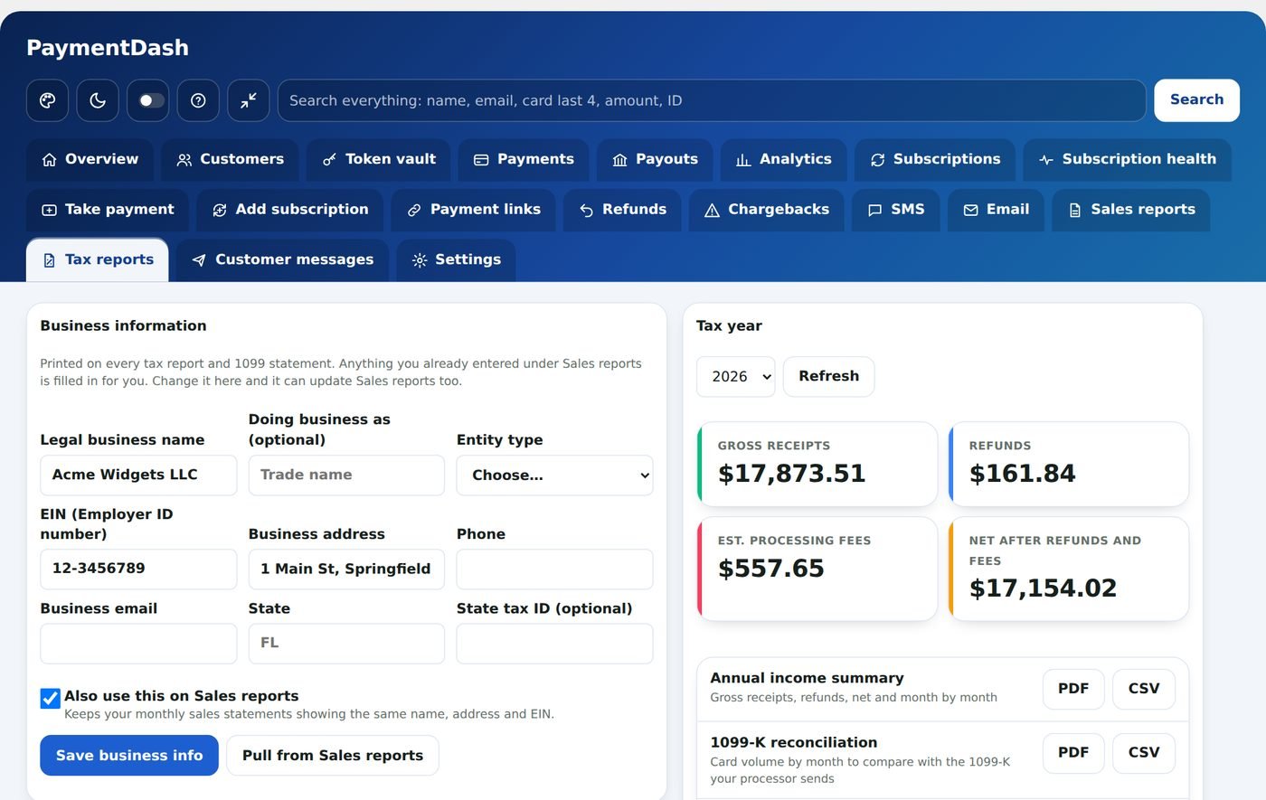Viewport: 1266px width, 800px height.
Task: Go to the Refunds tab
Action: coord(622,210)
